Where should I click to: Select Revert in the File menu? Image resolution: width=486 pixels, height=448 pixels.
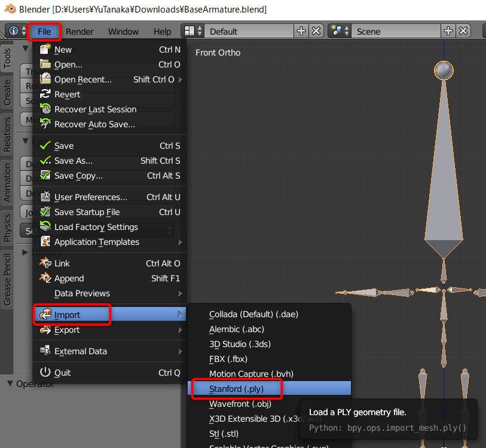[x=109, y=94]
